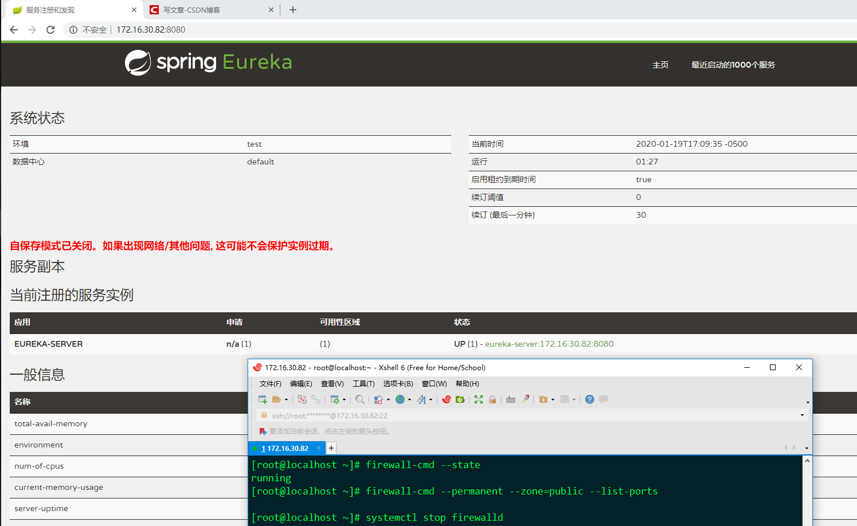Image resolution: width=857 pixels, height=526 pixels.
Task: Open the eureka-server:172.16.30.82:8080 instance link
Action: (549, 344)
